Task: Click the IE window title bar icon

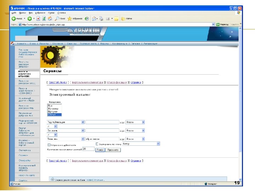Action: [12, 8]
